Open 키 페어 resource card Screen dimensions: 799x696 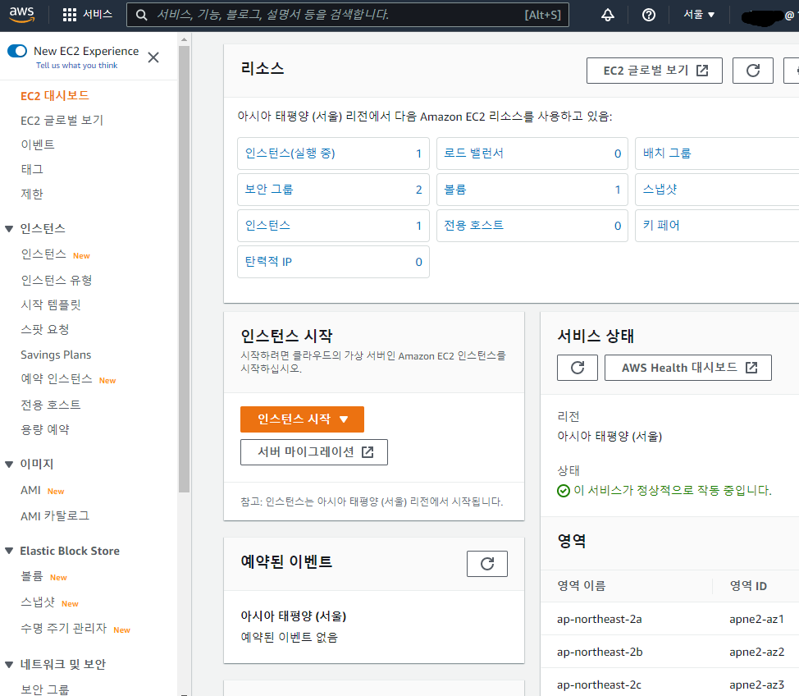pyautogui.click(x=717, y=226)
